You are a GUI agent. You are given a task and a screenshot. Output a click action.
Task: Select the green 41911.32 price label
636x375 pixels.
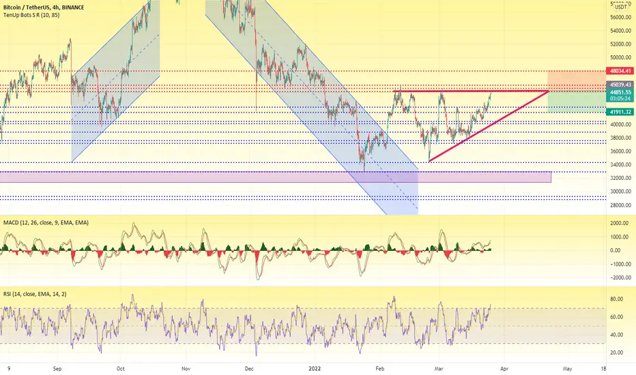620,112
